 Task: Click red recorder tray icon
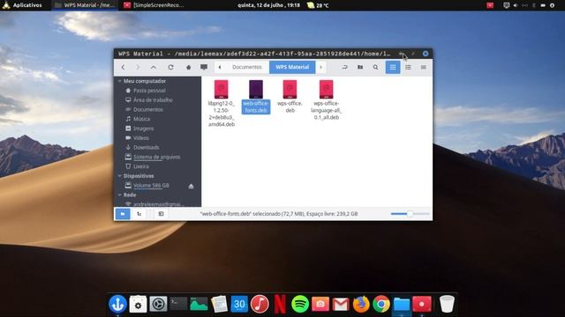tap(490, 5)
